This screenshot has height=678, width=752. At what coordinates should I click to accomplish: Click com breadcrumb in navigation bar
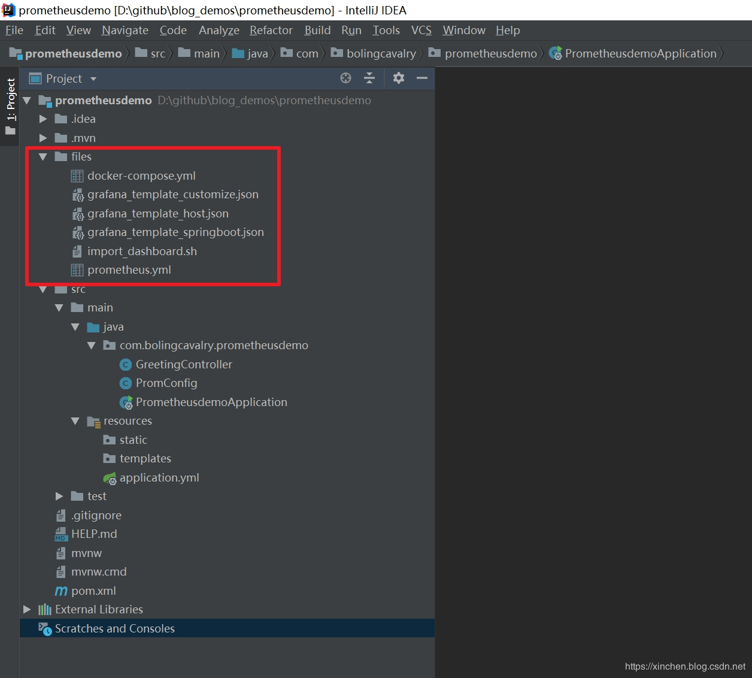click(300, 54)
